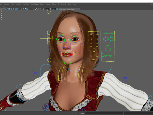This screenshot has height=115, width=153.
Task: Open the Mesh Display menu
Action: [x=35, y=4]
